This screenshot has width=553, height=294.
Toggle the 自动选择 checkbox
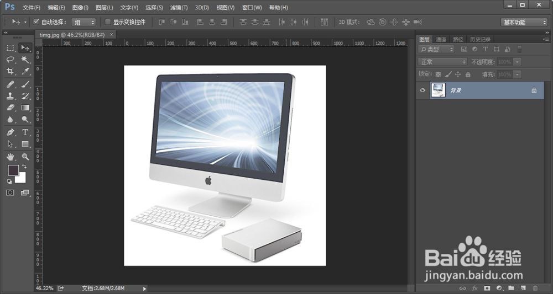pos(36,22)
